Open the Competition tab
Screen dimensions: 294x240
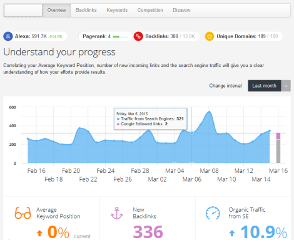[x=150, y=10]
